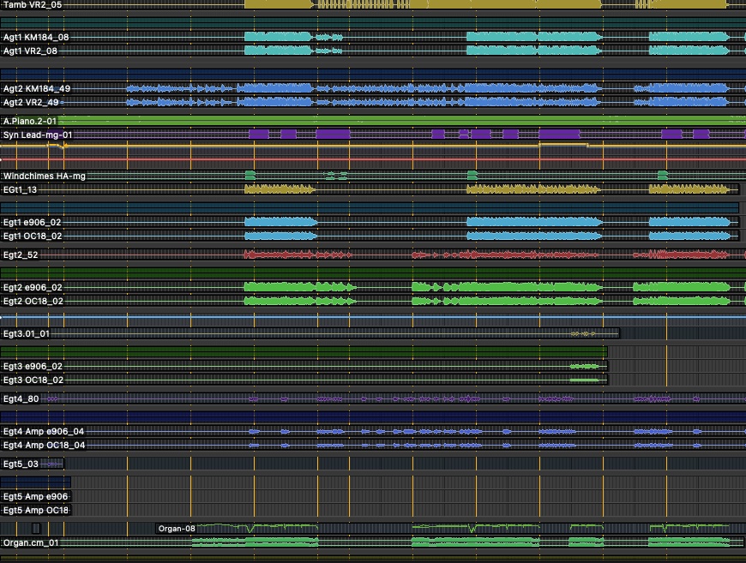The image size is (746, 563).
Task: Click the EGt1_13 clip label
Action: [20, 189]
